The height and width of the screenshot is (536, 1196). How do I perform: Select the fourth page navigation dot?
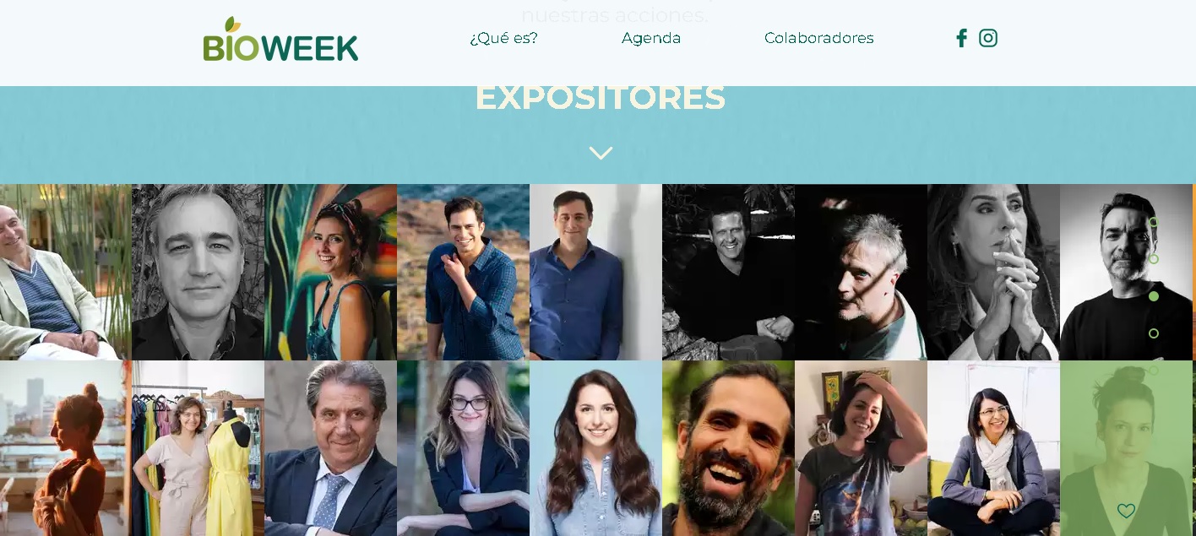coord(1154,333)
